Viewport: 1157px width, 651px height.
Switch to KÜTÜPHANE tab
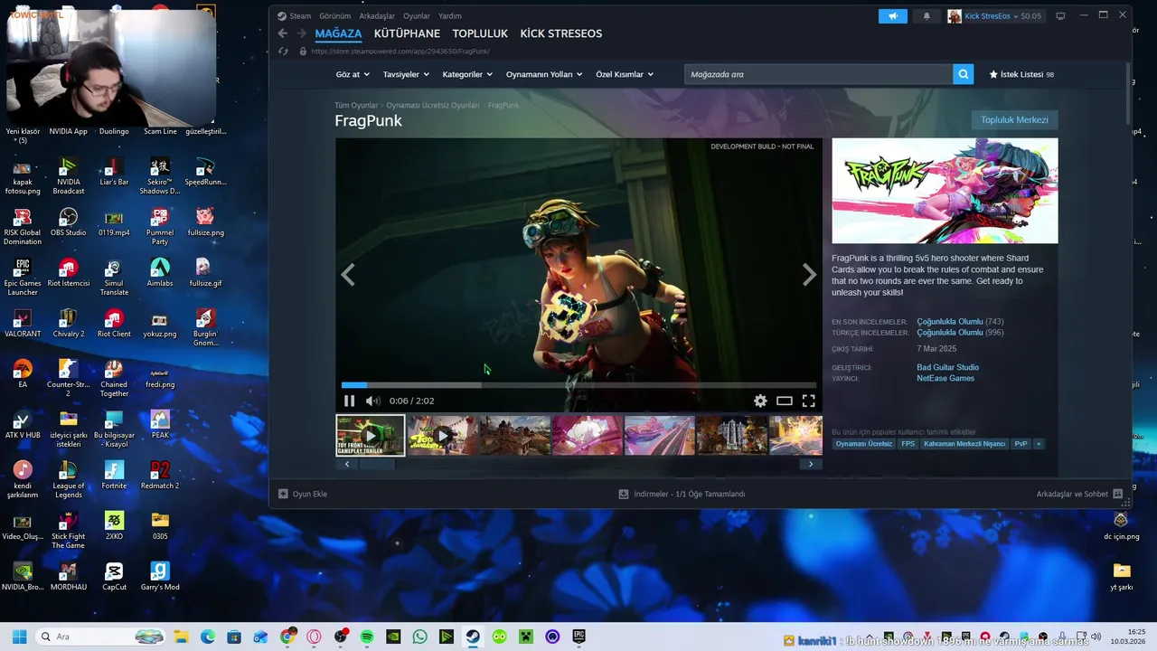(x=407, y=33)
